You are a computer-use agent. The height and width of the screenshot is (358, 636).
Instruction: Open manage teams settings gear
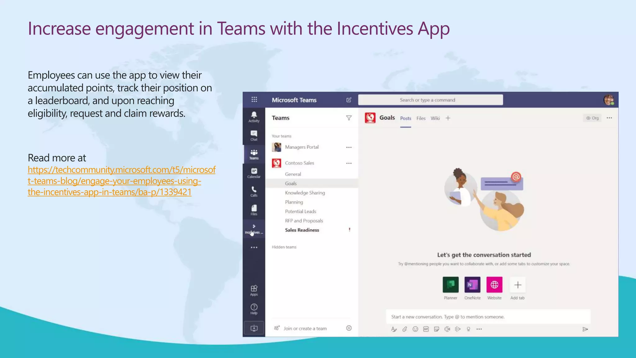pos(349,328)
